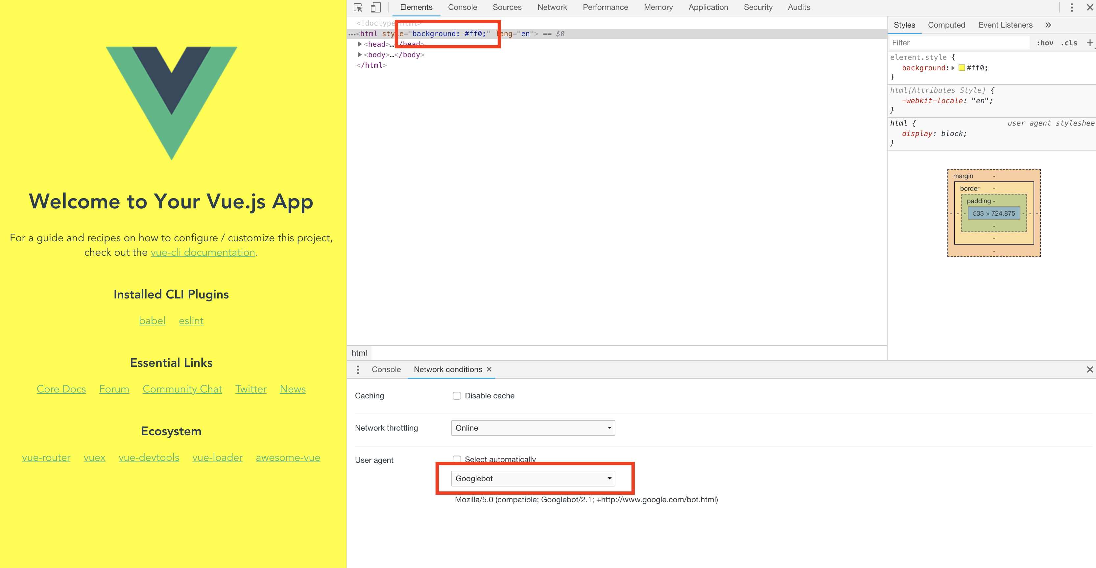Image resolution: width=1096 pixels, height=568 pixels.
Task: Close the Network conditions tab
Action: click(x=489, y=369)
